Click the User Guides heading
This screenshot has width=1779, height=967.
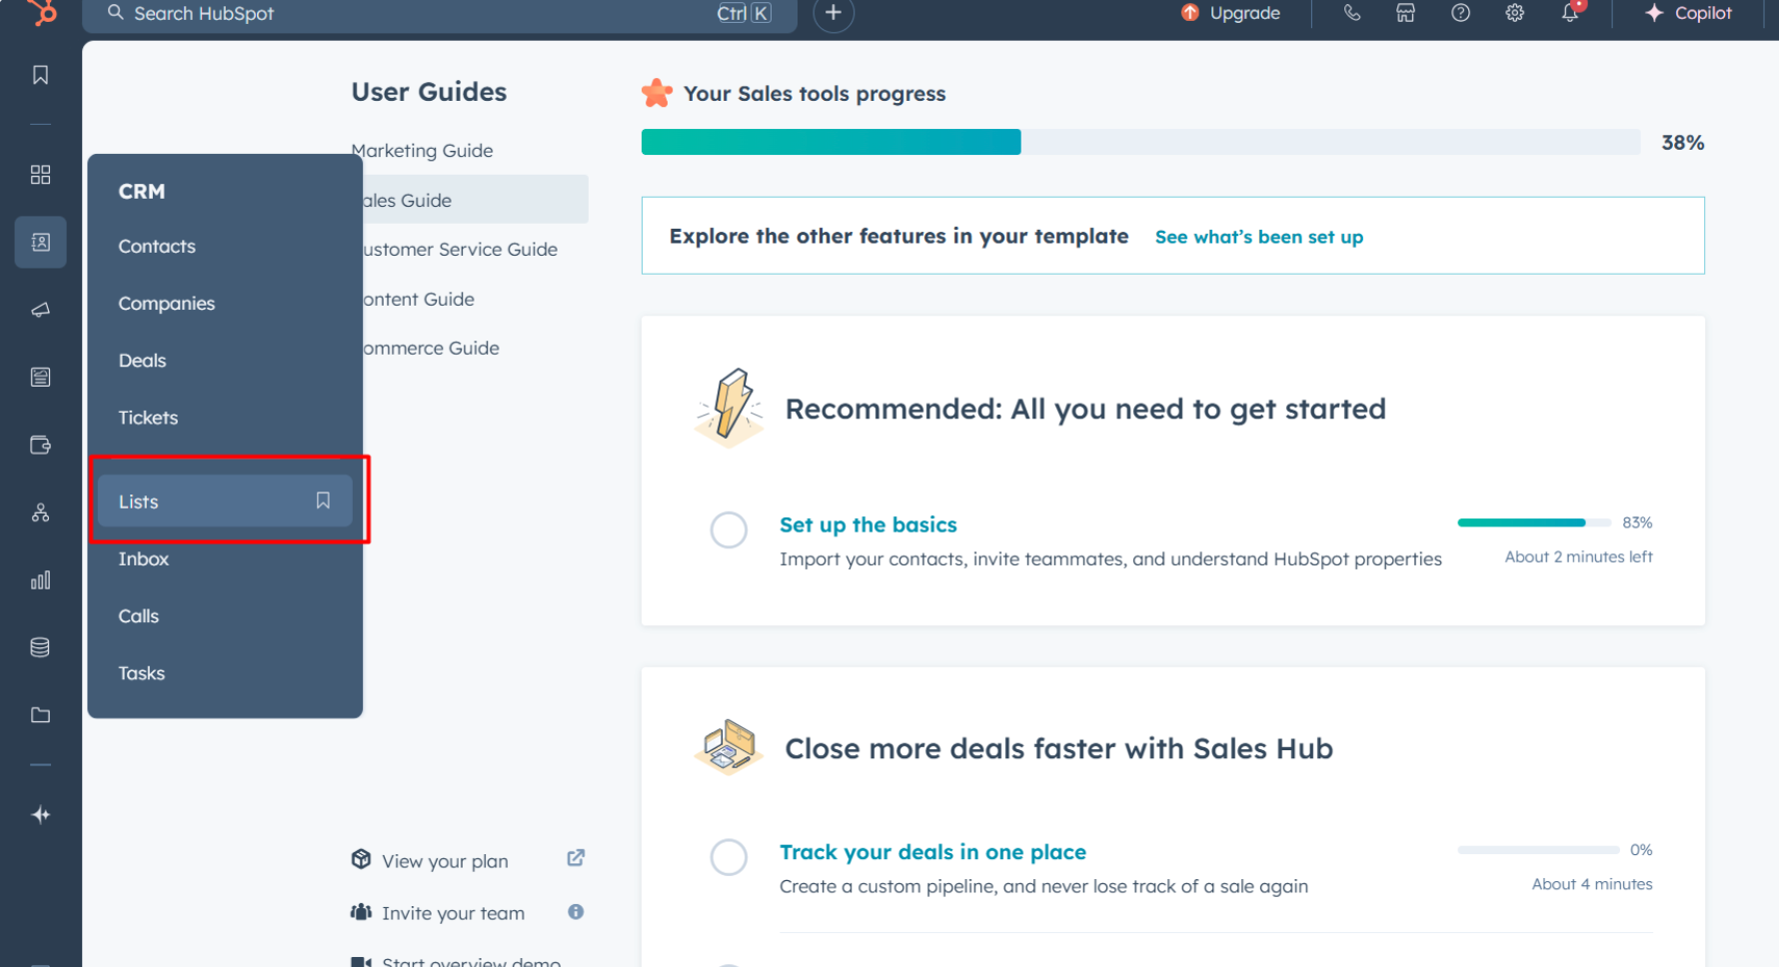coord(429,92)
